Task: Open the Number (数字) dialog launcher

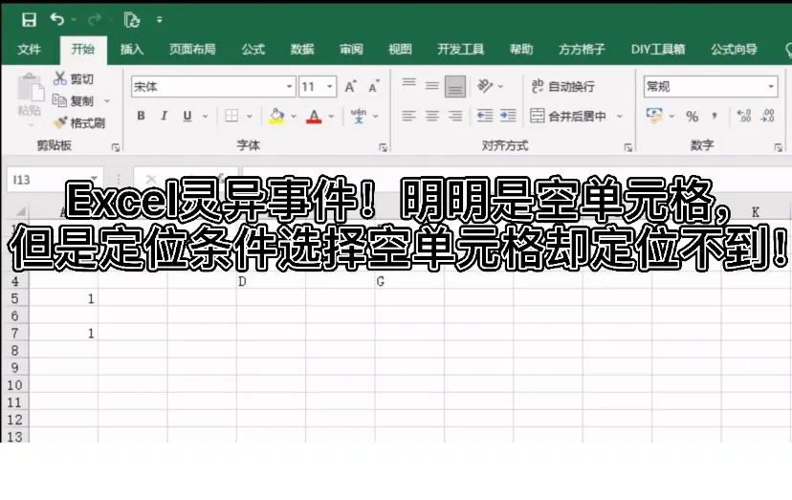Action: tap(779, 147)
